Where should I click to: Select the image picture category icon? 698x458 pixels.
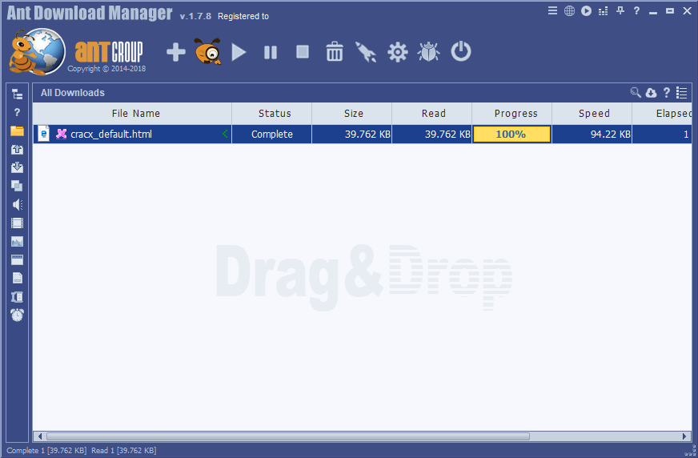(18, 241)
